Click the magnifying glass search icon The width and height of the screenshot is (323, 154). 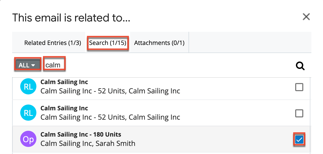(x=300, y=66)
